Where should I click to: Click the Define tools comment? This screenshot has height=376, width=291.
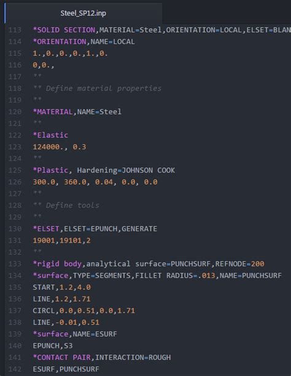72,206
